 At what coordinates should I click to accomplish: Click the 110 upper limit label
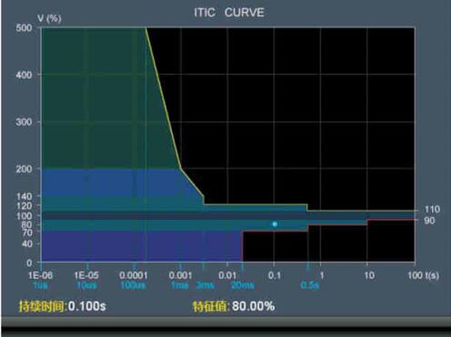tap(432, 209)
